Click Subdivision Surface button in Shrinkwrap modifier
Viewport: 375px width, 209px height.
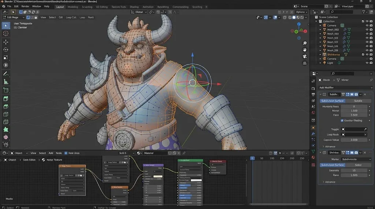[333, 165]
